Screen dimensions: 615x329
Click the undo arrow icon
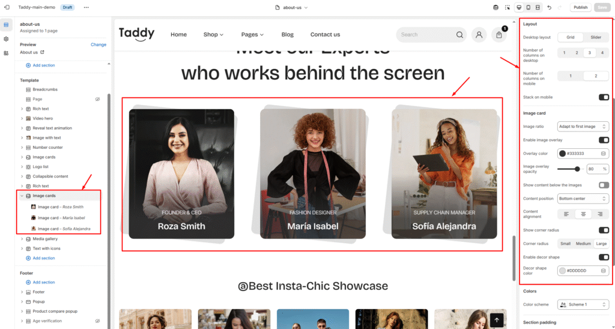[x=549, y=7]
